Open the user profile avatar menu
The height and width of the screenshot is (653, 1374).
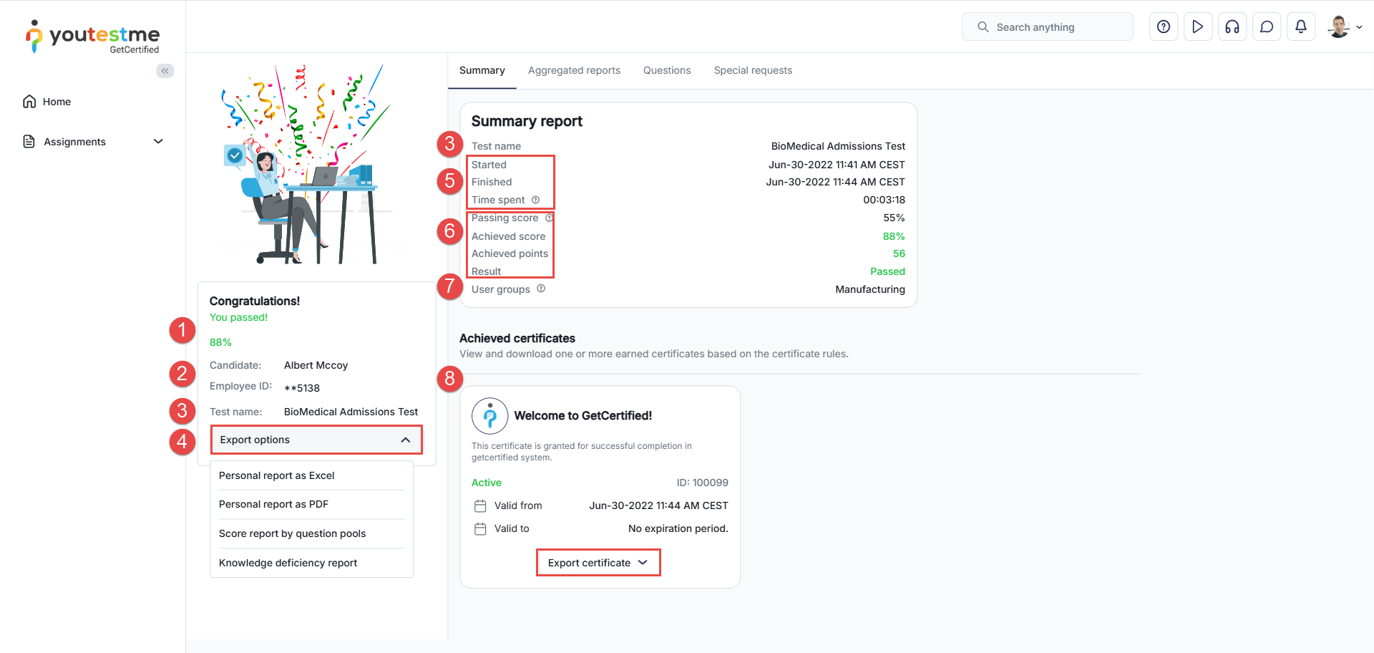tap(1344, 27)
